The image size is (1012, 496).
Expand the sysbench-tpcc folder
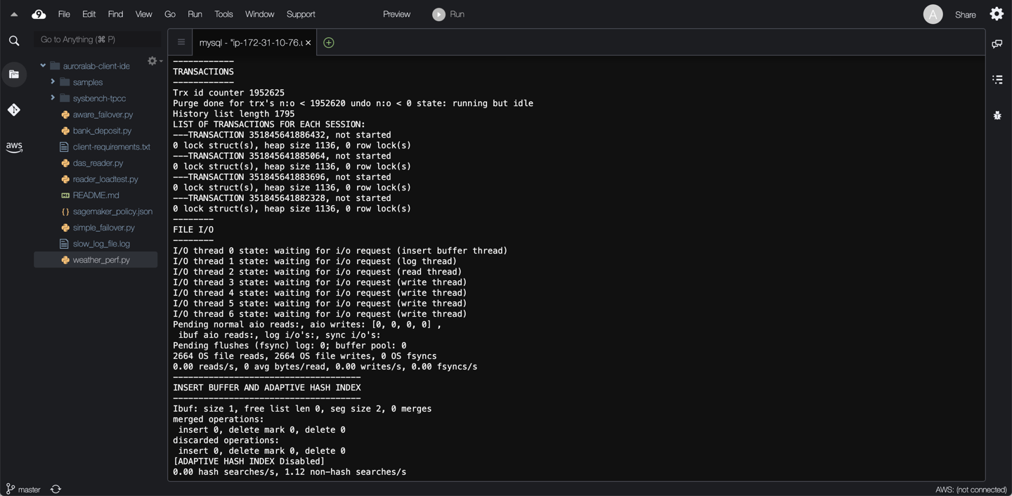point(53,98)
